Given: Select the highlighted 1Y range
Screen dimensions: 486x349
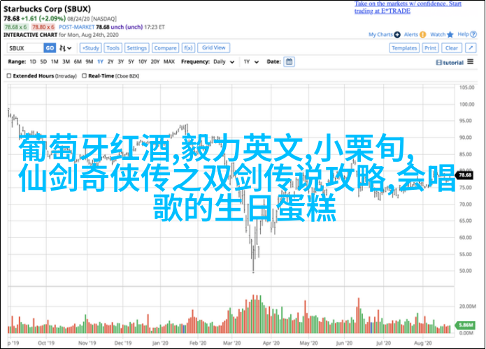Looking at the screenshot, I should pos(100,61).
